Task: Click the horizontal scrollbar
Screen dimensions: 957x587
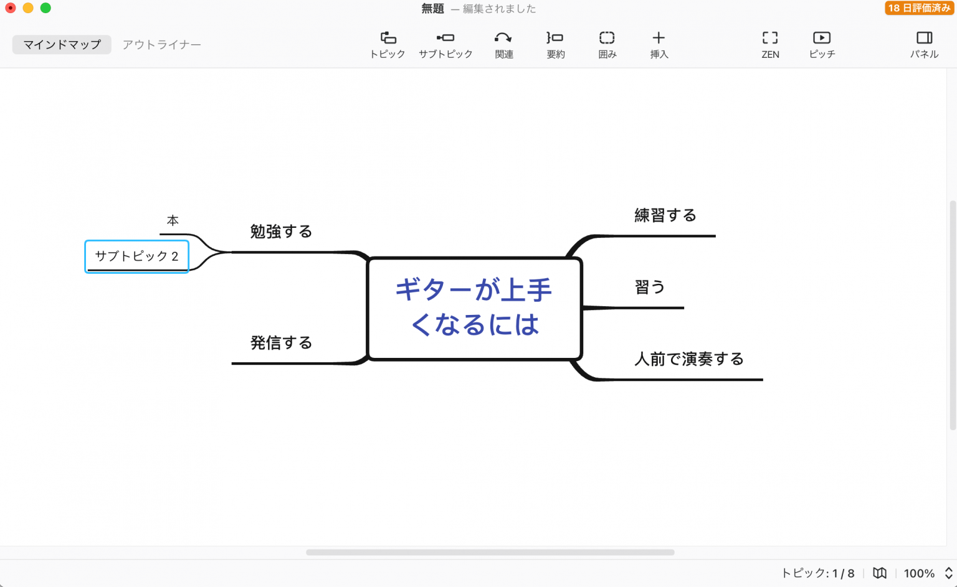Action: click(490, 552)
